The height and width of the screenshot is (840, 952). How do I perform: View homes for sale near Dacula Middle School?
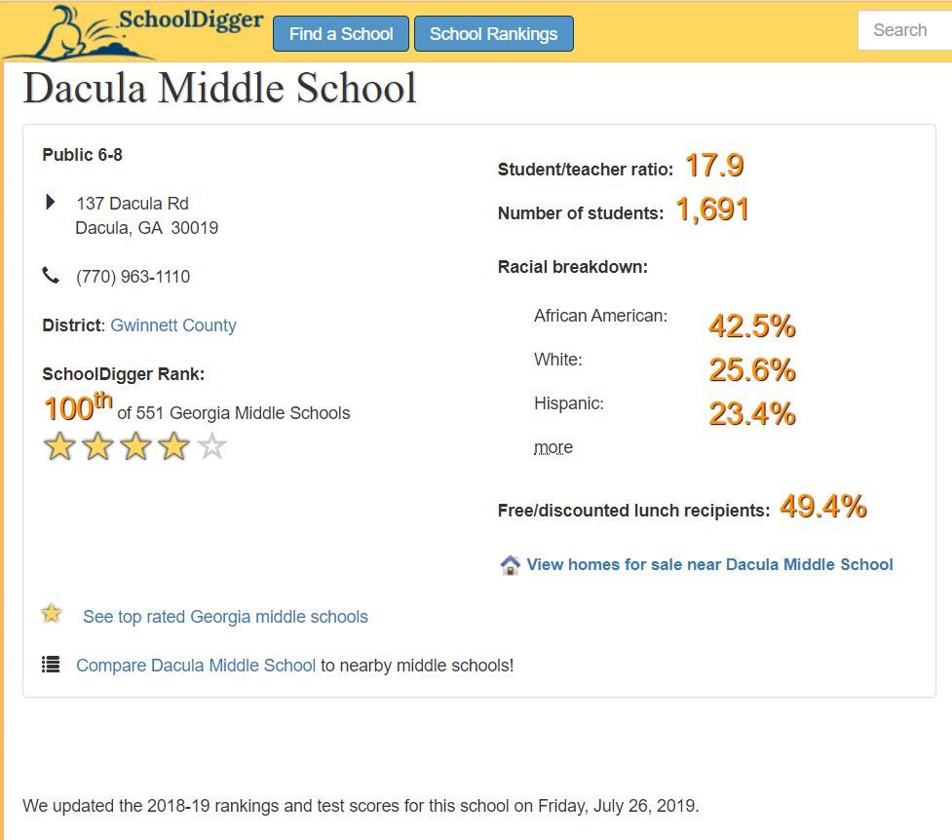pyautogui.click(x=709, y=564)
